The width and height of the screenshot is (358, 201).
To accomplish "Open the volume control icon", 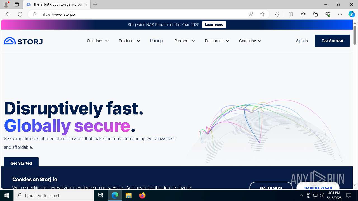I will tap(322, 195).
